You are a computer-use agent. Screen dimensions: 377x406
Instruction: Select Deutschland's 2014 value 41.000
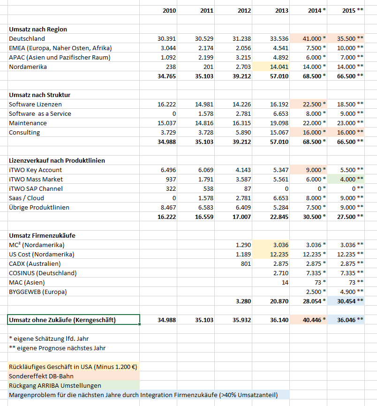308,38
